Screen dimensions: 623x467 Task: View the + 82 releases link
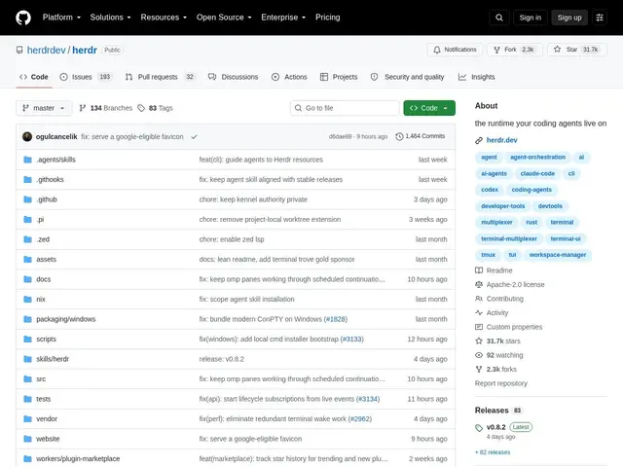pyautogui.click(x=493, y=452)
